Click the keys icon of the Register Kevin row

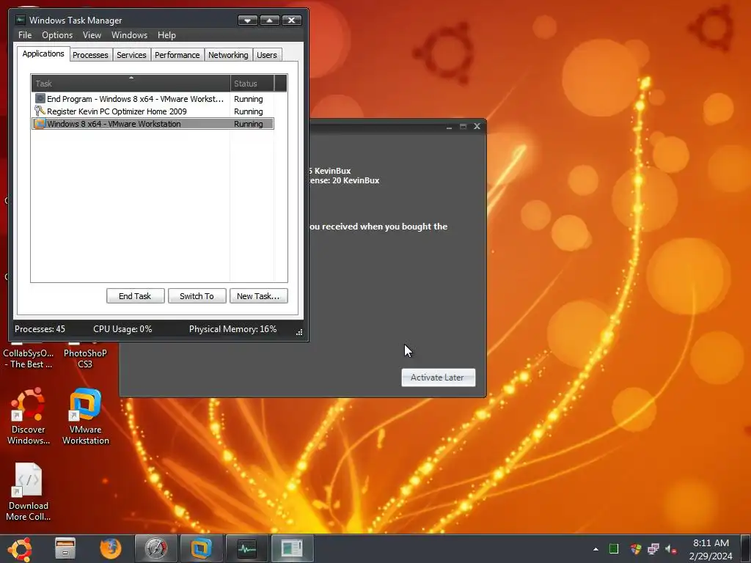click(x=40, y=111)
